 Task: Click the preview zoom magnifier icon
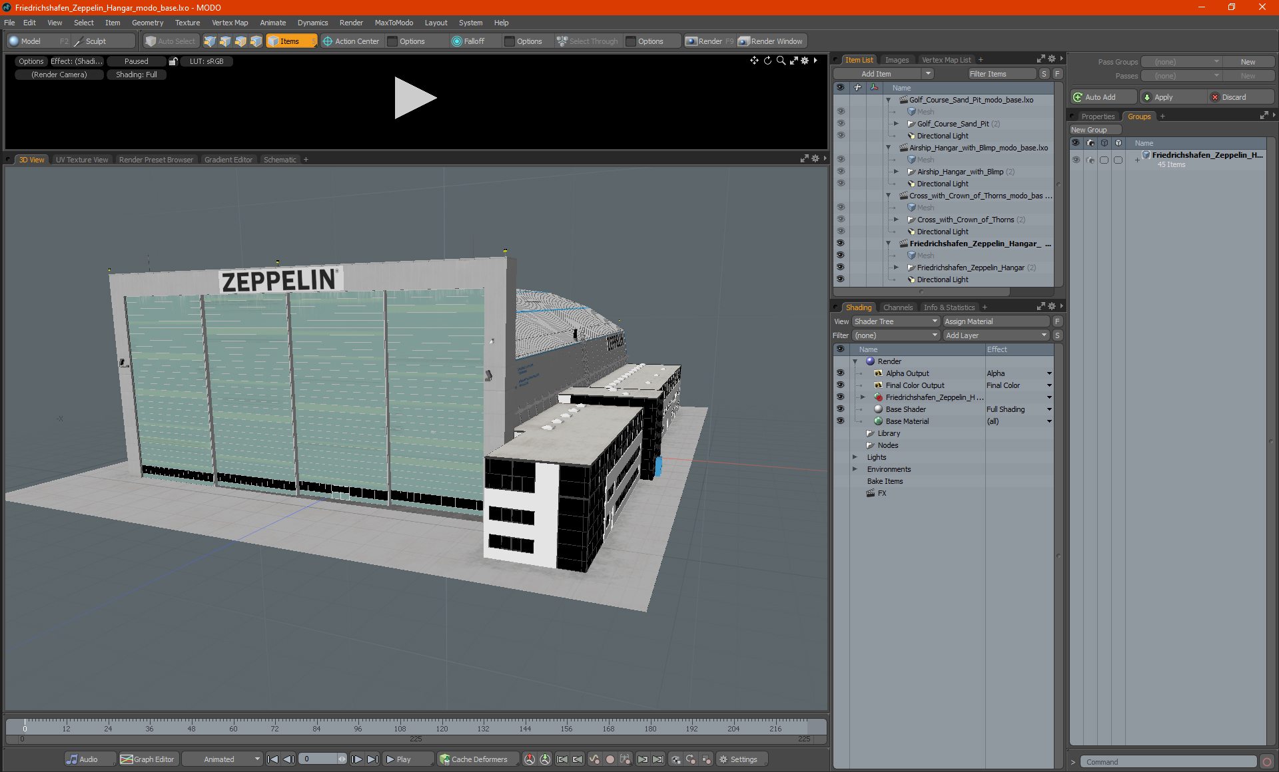pos(781,61)
